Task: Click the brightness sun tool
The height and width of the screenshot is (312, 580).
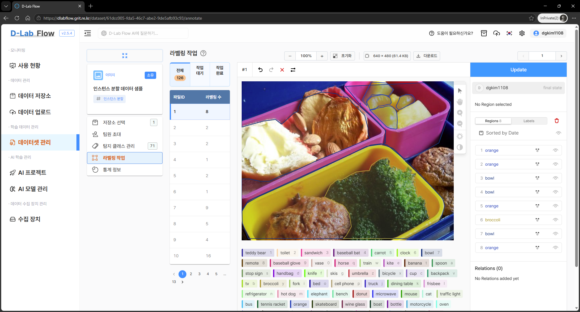Action: tap(460, 136)
